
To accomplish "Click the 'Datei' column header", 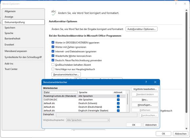I will point(61,93).
